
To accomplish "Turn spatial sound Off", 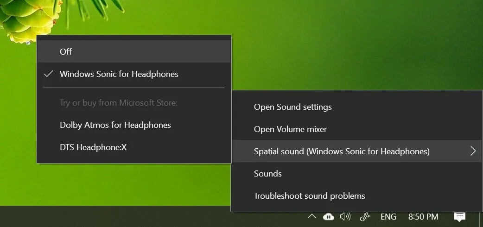I will point(133,51).
